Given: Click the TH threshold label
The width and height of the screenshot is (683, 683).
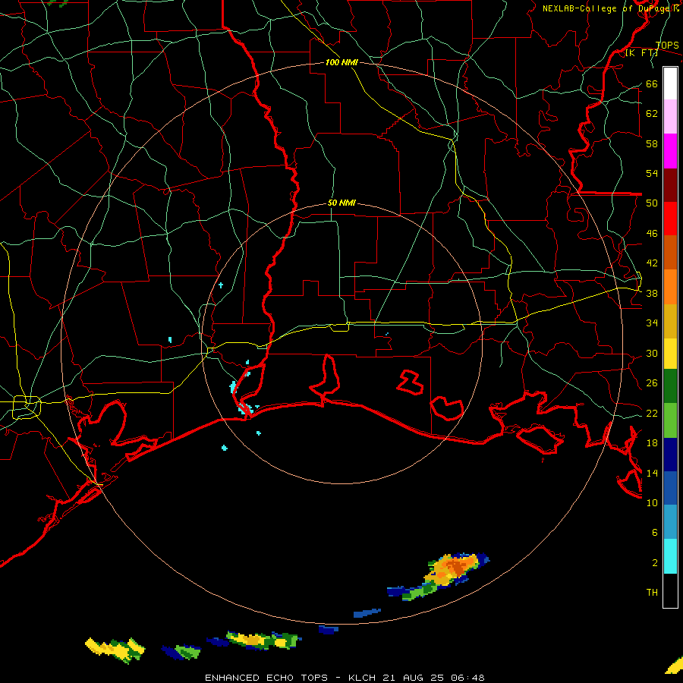Looking at the screenshot, I should point(652,593).
